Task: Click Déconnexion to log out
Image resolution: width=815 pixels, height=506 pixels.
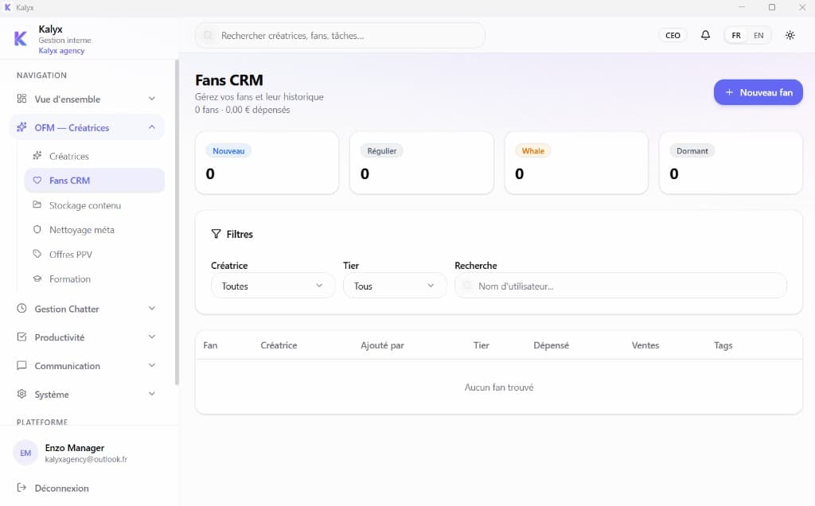Action: point(61,488)
